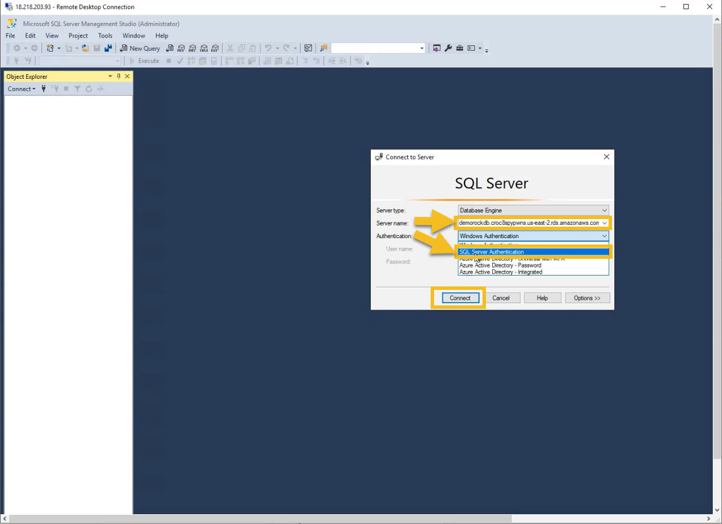Expand the Server type combo box
Viewport: 722px width, 524px height.
click(x=604, y=211)
